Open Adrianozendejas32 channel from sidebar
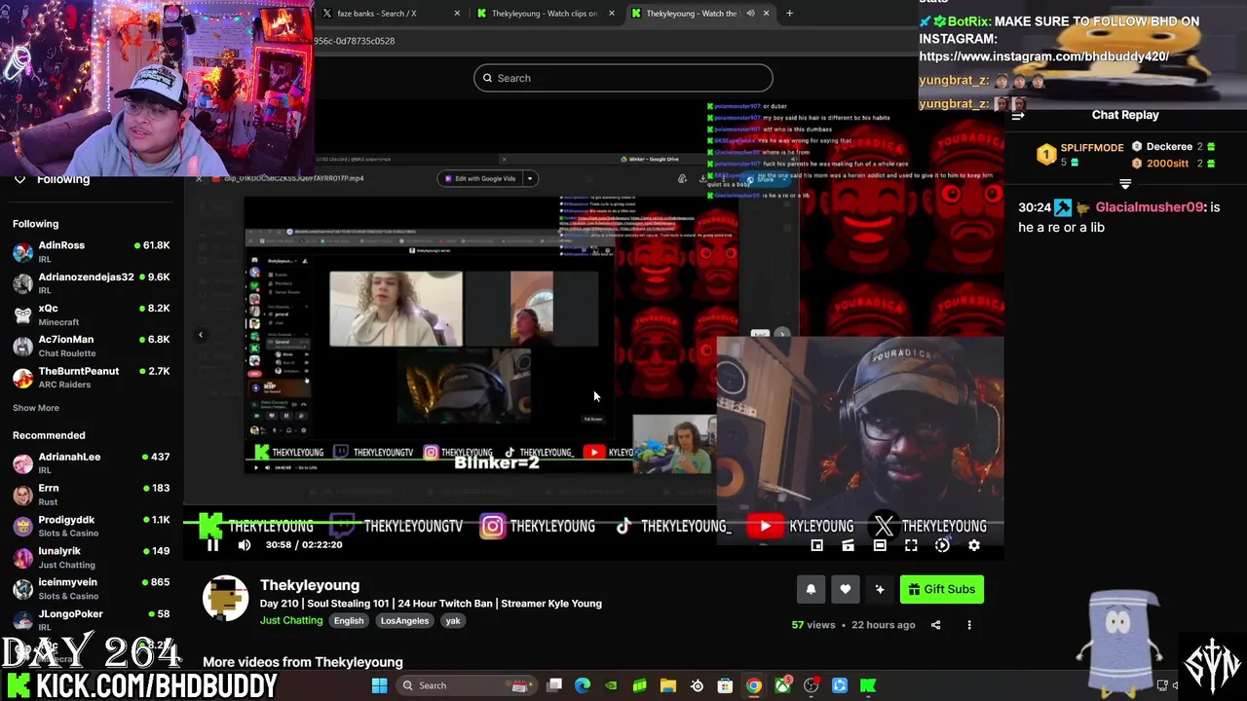Viewport: 1247px width, 701px height. 92,282
